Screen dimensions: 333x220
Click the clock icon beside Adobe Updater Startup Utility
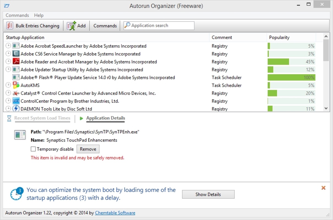(x=8, y=69)
